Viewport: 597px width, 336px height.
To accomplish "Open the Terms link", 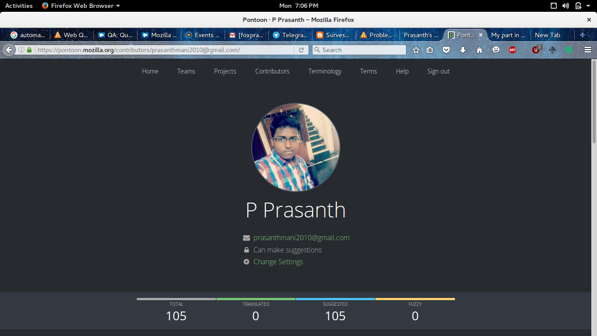I will pos(368,71).
